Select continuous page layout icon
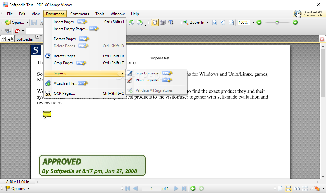The image size is (326, 193). tap(289, 189)
